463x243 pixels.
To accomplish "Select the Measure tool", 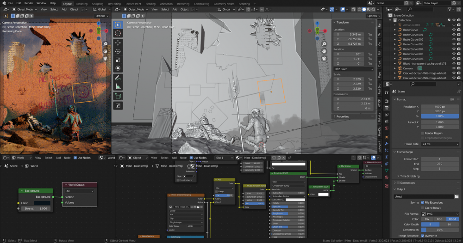I will coord(118,86).
